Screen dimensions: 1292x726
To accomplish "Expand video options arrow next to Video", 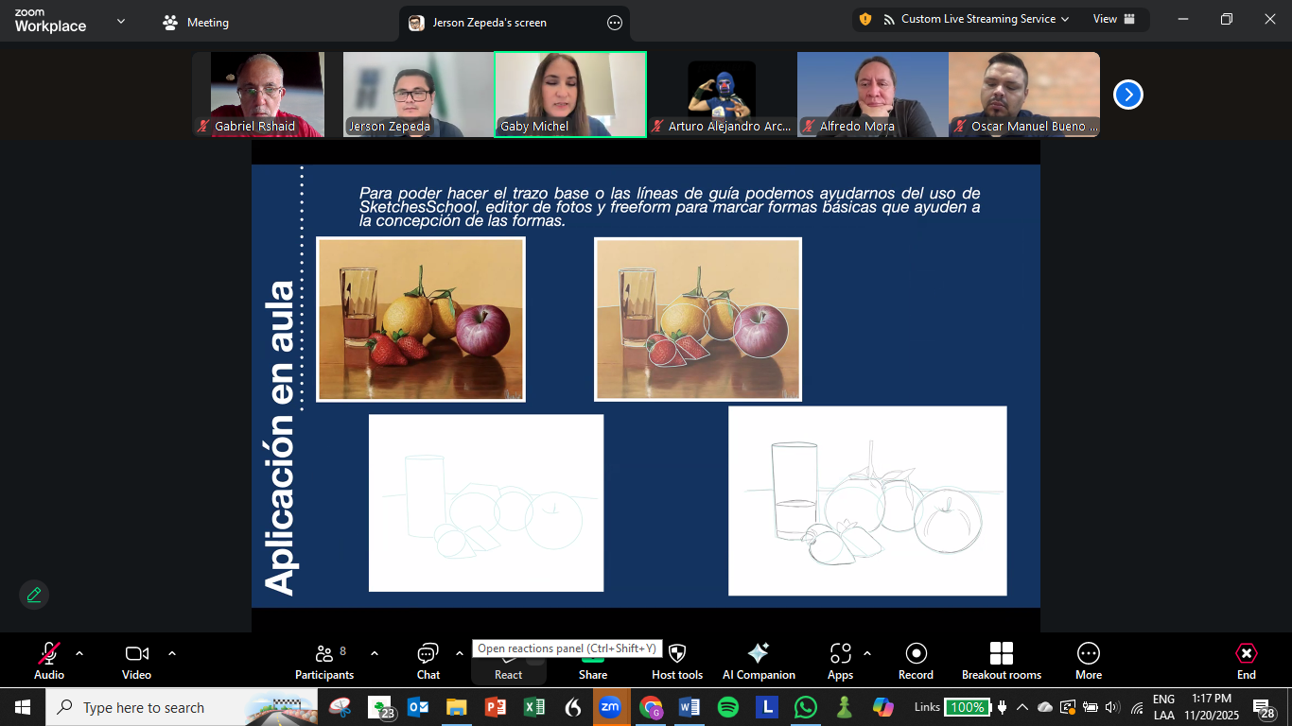I will point(172,653).
